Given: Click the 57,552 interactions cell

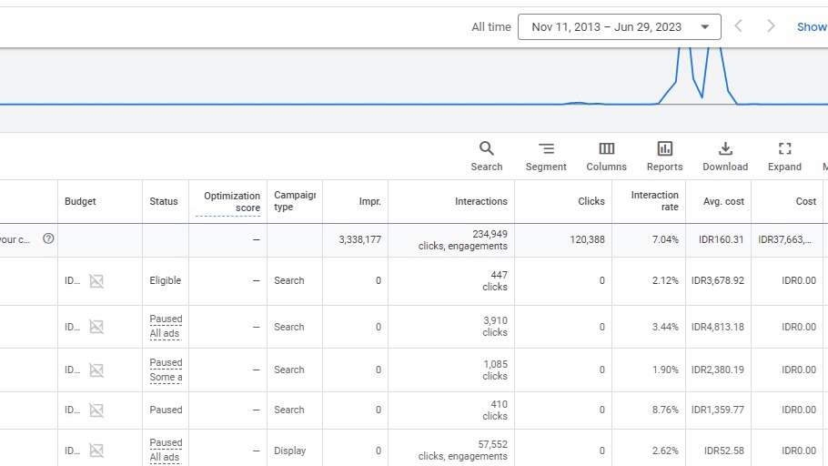Looking at the screenshot, I should coord(462,451).
